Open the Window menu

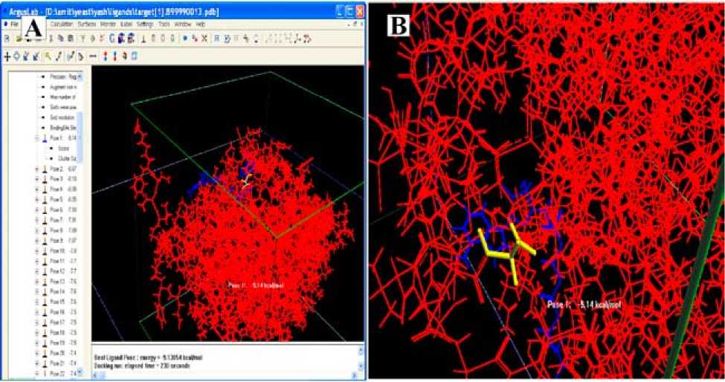point(183,24)
